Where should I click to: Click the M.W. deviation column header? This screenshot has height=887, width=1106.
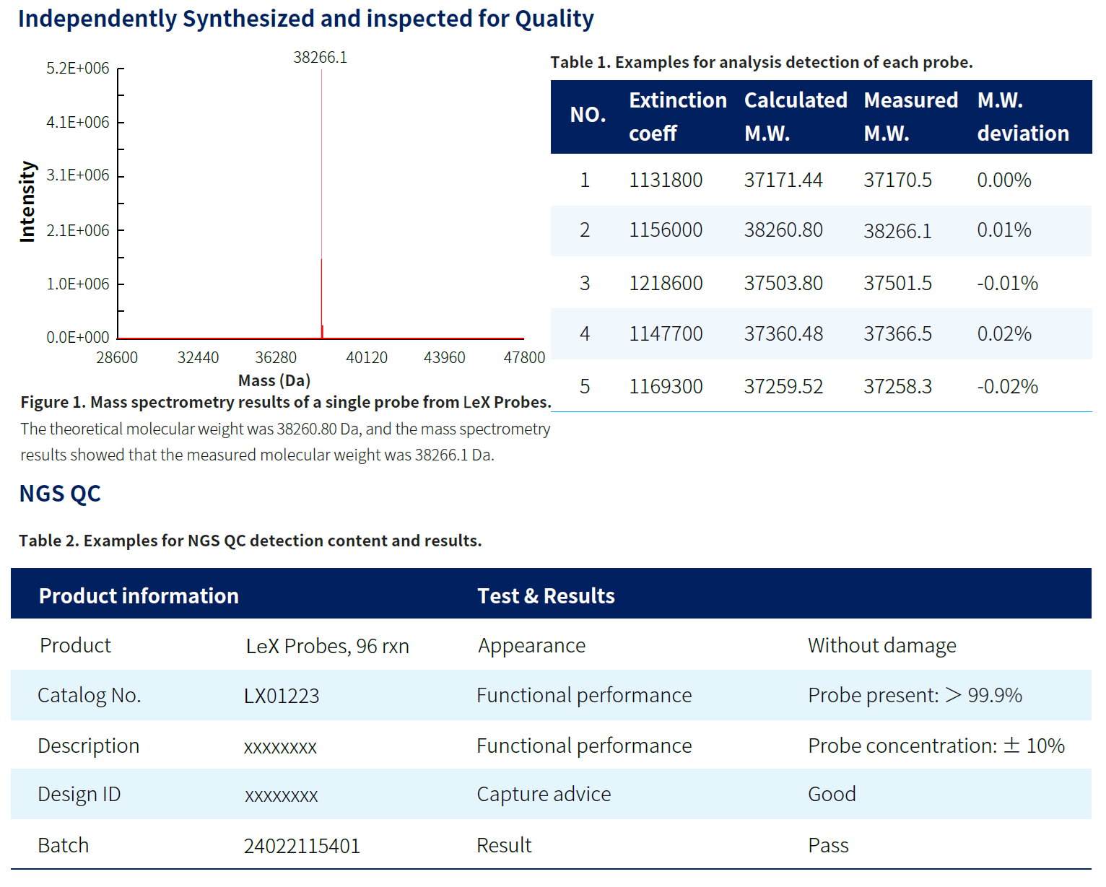pyautogui.click(x=1022, y=116)
